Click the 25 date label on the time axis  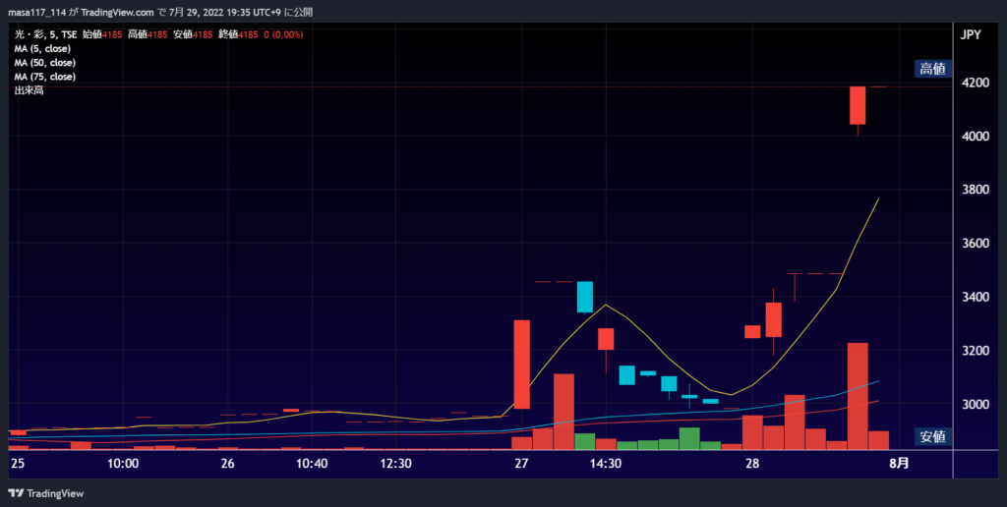coord(18,464)
